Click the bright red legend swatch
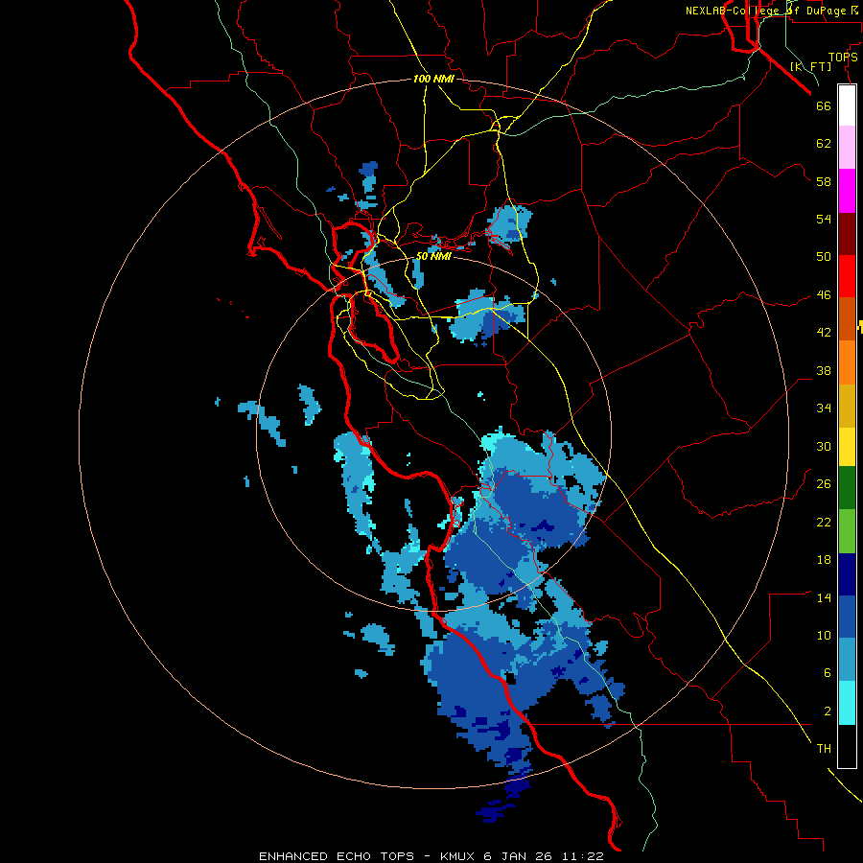Screen dimensions: 863x863 (x=847, y=276)
